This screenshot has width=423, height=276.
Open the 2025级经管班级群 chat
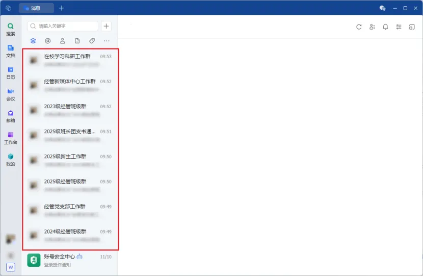[70, 185]
